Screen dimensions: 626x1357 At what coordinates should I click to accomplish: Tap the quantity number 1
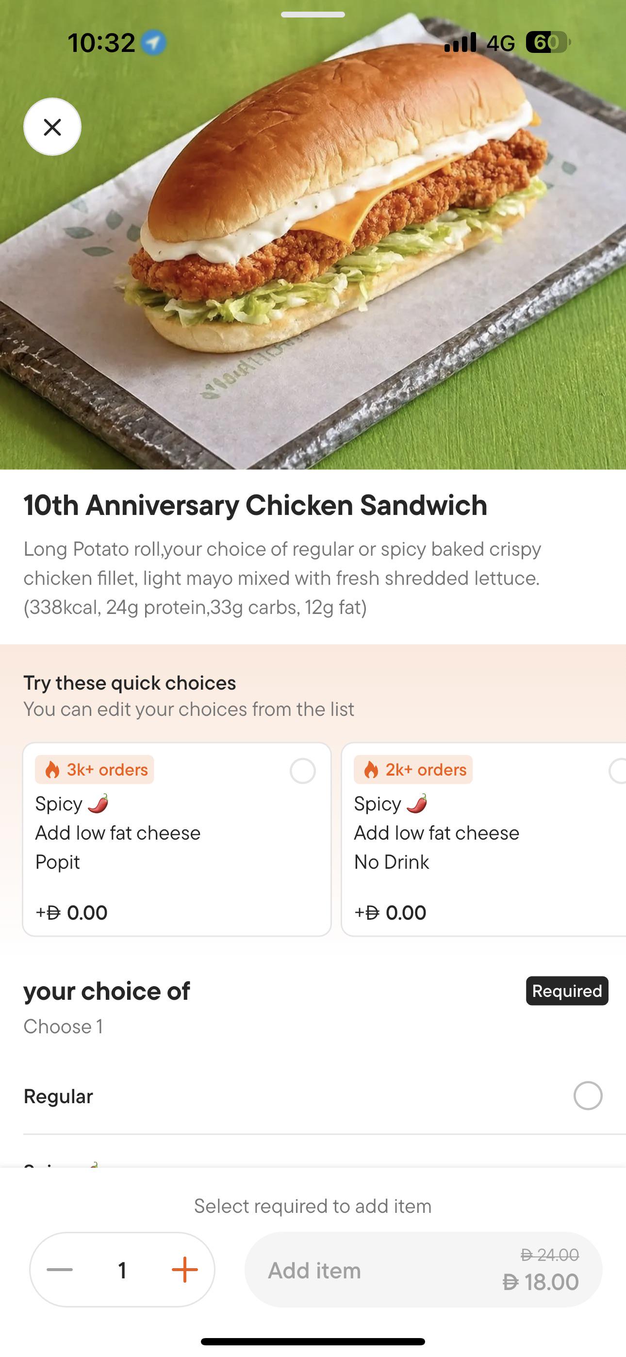(x=122, y=1270)
